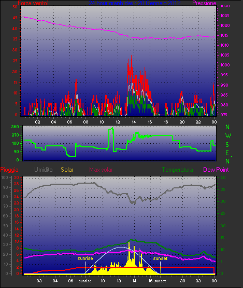Click the Pioggia legend label
This screenshot has height=288, width=243.
[9, 170]
